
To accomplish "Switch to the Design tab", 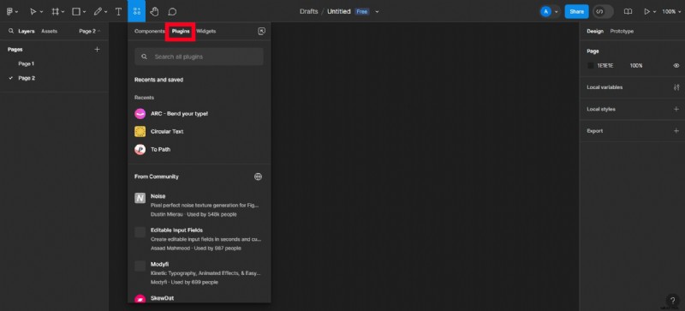I will click(595, 31).
